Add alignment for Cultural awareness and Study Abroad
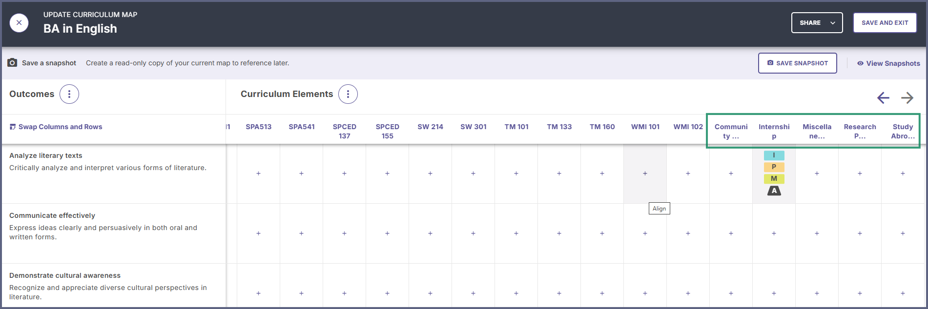The height and width of the screenshot is (309, 928). coord(903,293)
